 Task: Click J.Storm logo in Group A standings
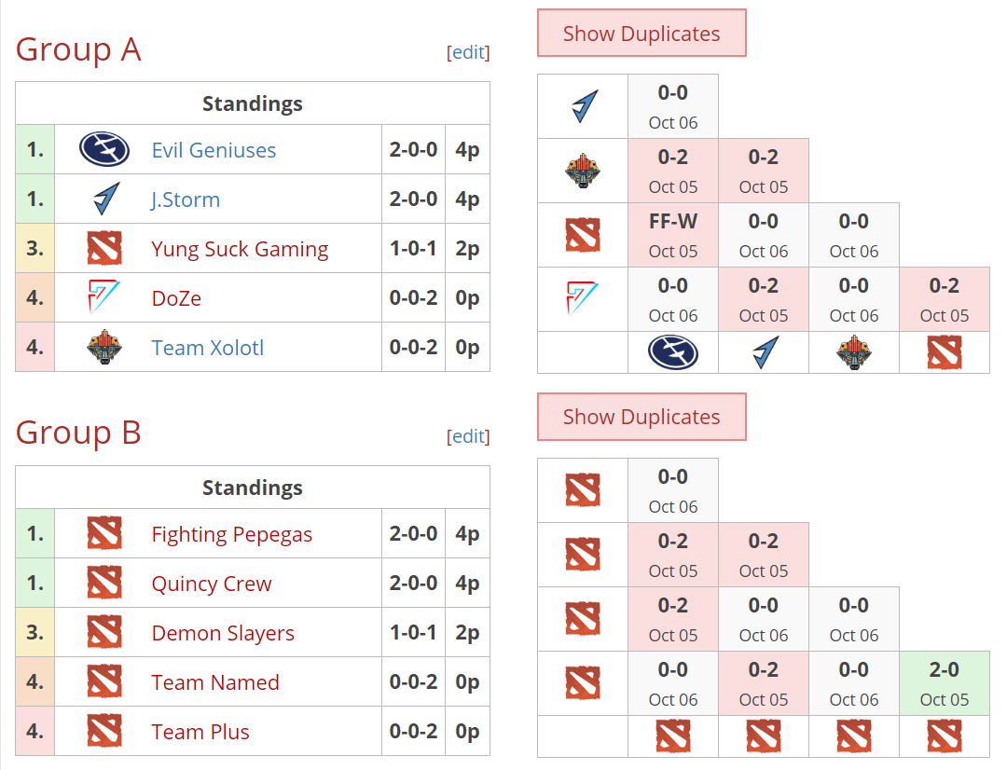click(106, 199)
